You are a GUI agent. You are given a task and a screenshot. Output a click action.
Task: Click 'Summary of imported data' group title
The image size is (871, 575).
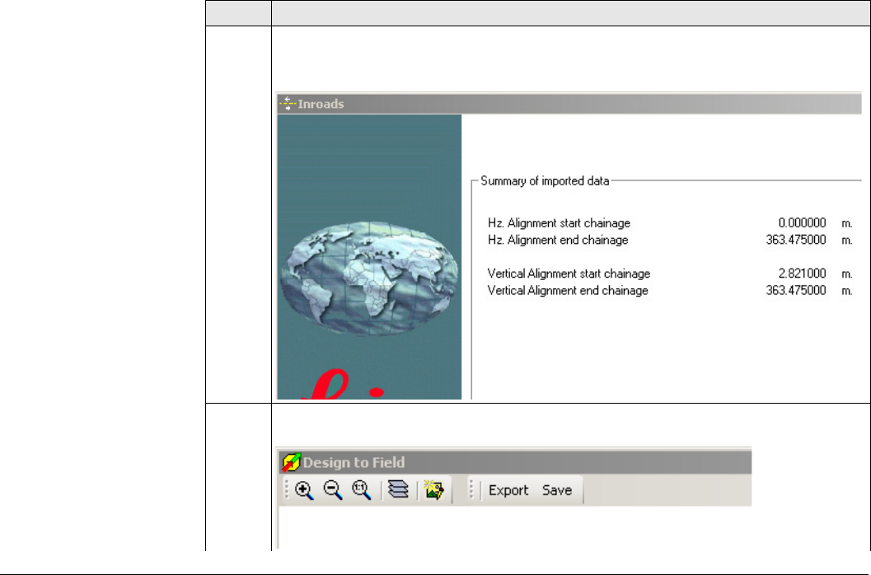coord(545,181)
